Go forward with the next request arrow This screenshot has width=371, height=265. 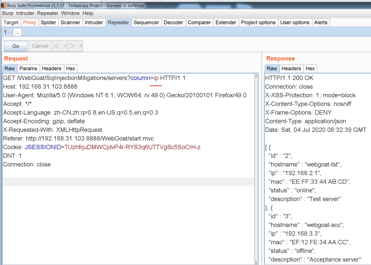72,46
